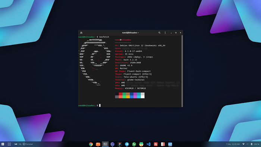Screen dimensions: 261x147
Task: Click the Terminal gnome-terminal line
Action: tap(130, 80)
